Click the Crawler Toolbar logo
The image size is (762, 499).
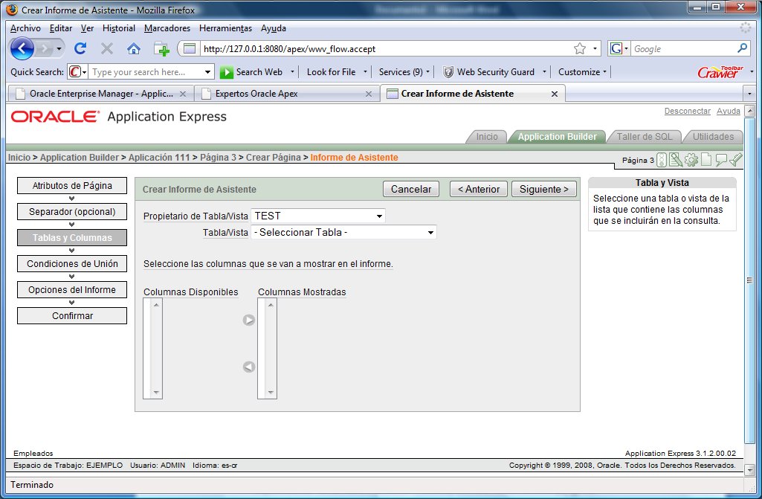tap(720, 72)
